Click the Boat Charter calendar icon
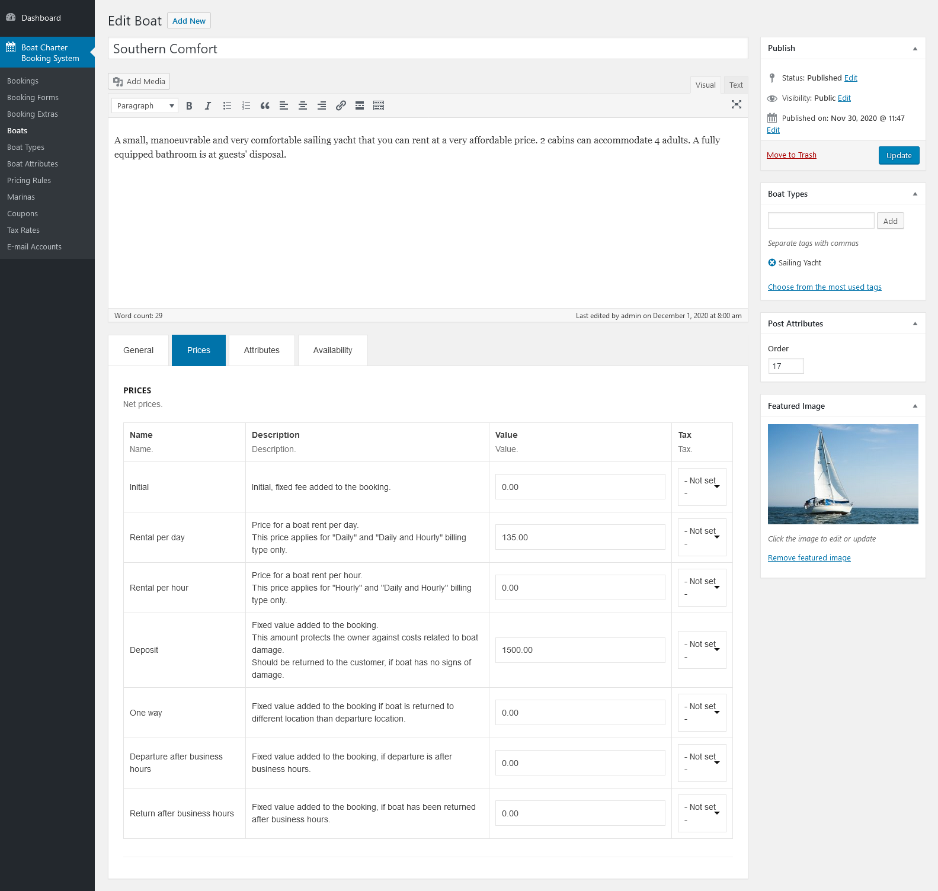The height and width of the screenshot is (891, 938). [x=11, y=47]
